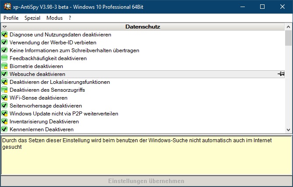Toggle Kennenlernen Deaktiveren checkbox

pyautogui.click(x=4, y=129)
